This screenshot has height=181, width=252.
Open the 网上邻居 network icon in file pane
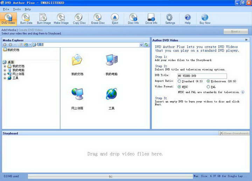[77, 94]
